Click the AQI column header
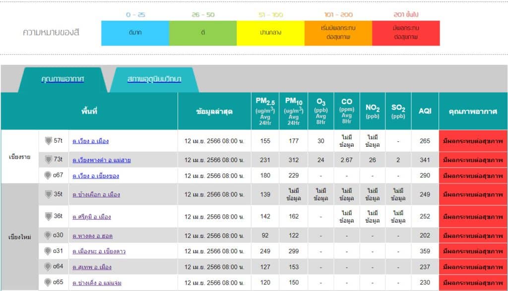Viewport: 508px width, 291px height. [x=425, y=112]
